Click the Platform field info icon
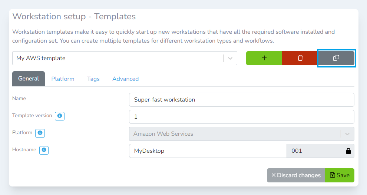Screen dimensions: 367x195 pos(40,133)
